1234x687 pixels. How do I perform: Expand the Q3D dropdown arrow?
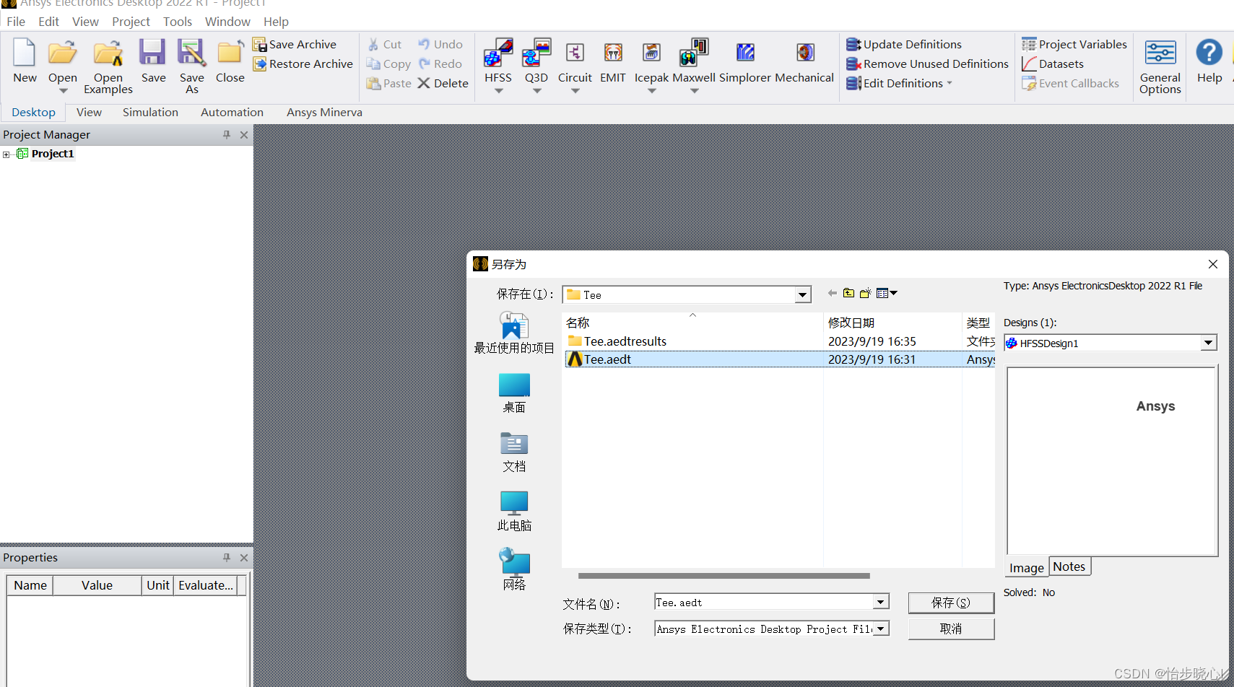536,91
